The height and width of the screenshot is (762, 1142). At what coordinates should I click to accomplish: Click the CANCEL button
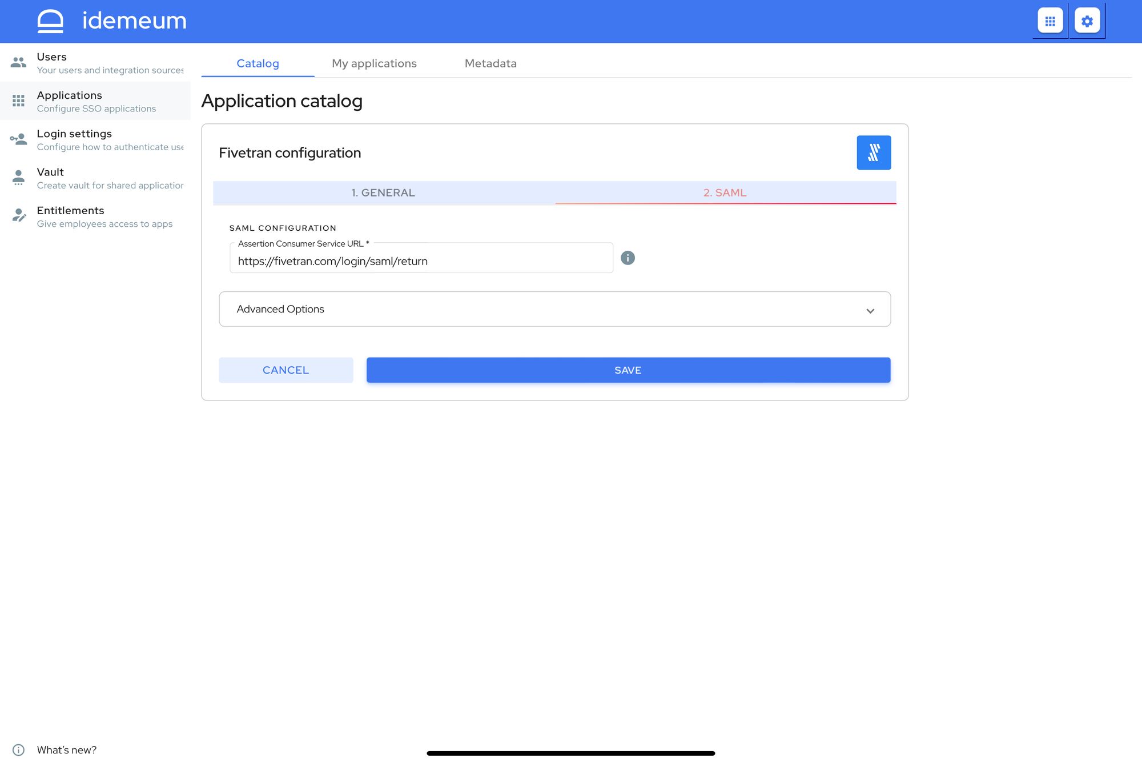[x=285, y=370]
